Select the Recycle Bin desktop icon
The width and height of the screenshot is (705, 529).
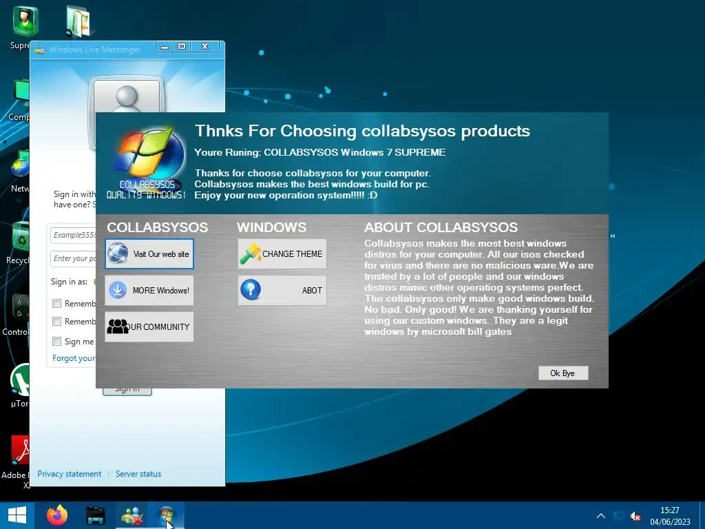18,243
